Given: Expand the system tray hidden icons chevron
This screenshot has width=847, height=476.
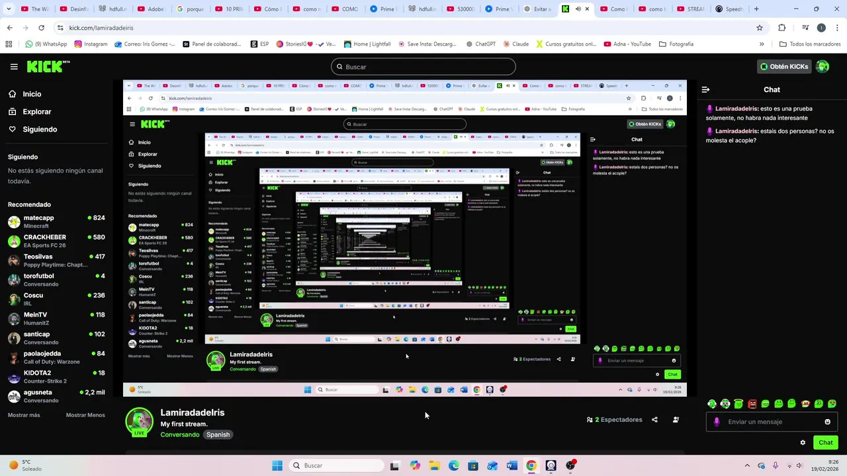Looking at the screenshot, I should (x=747, y=465).
